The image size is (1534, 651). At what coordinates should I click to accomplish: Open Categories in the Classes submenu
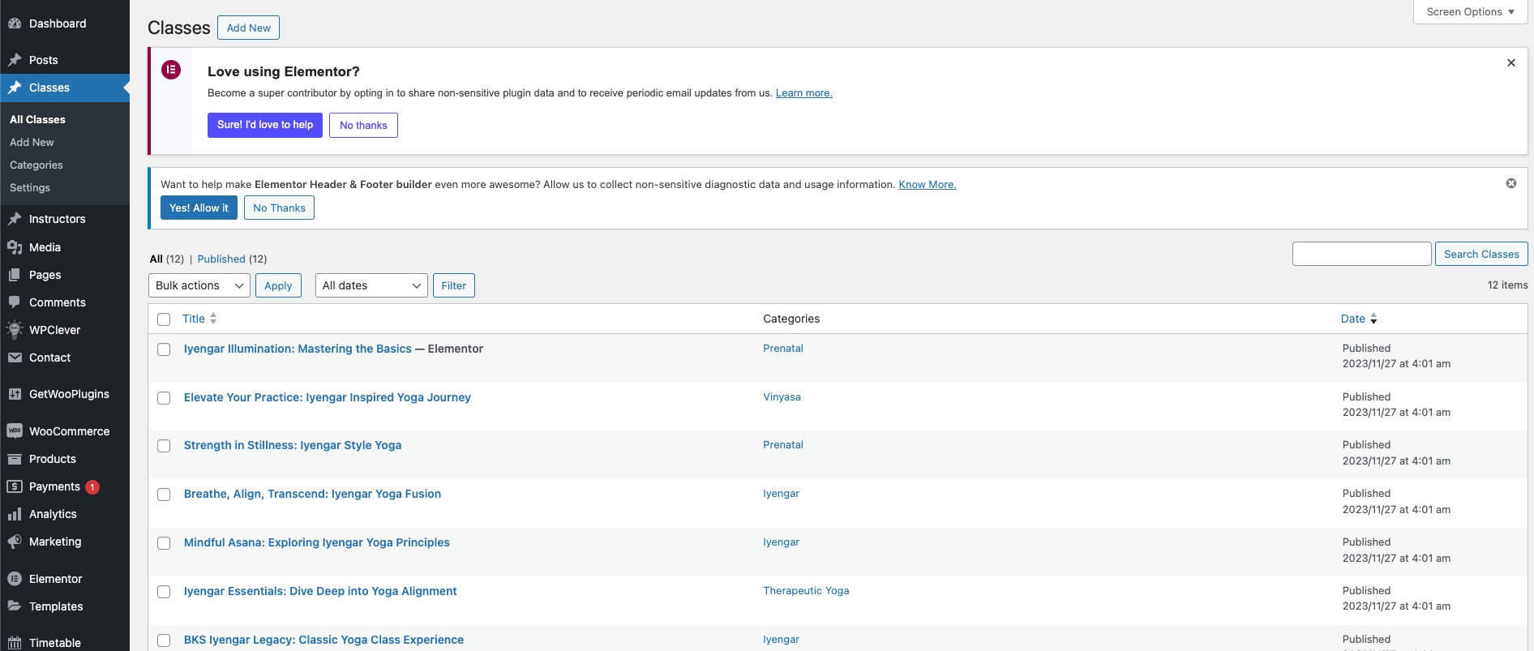36,165
